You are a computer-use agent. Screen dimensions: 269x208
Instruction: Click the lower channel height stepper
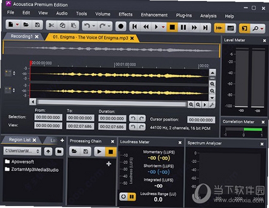[x=14, y=90]
